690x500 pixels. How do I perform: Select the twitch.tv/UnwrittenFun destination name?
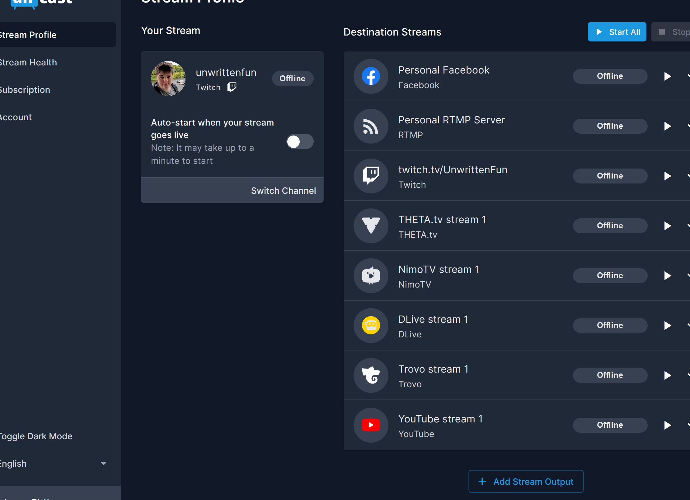(x=453, y=170)
